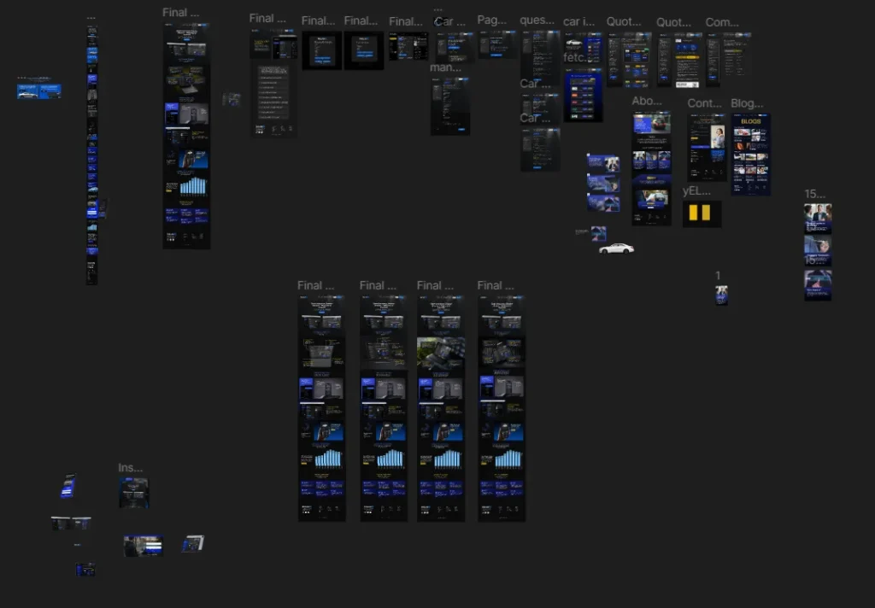Click the 'Ins...' frame label
Screen dimensions: 875x608
pos(130,468)
